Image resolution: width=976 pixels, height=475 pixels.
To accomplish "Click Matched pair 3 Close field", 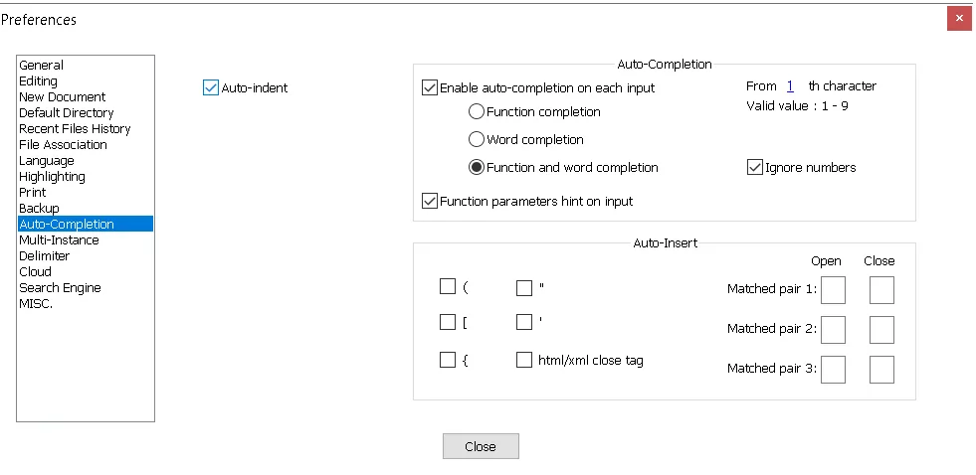I will 881,369.
